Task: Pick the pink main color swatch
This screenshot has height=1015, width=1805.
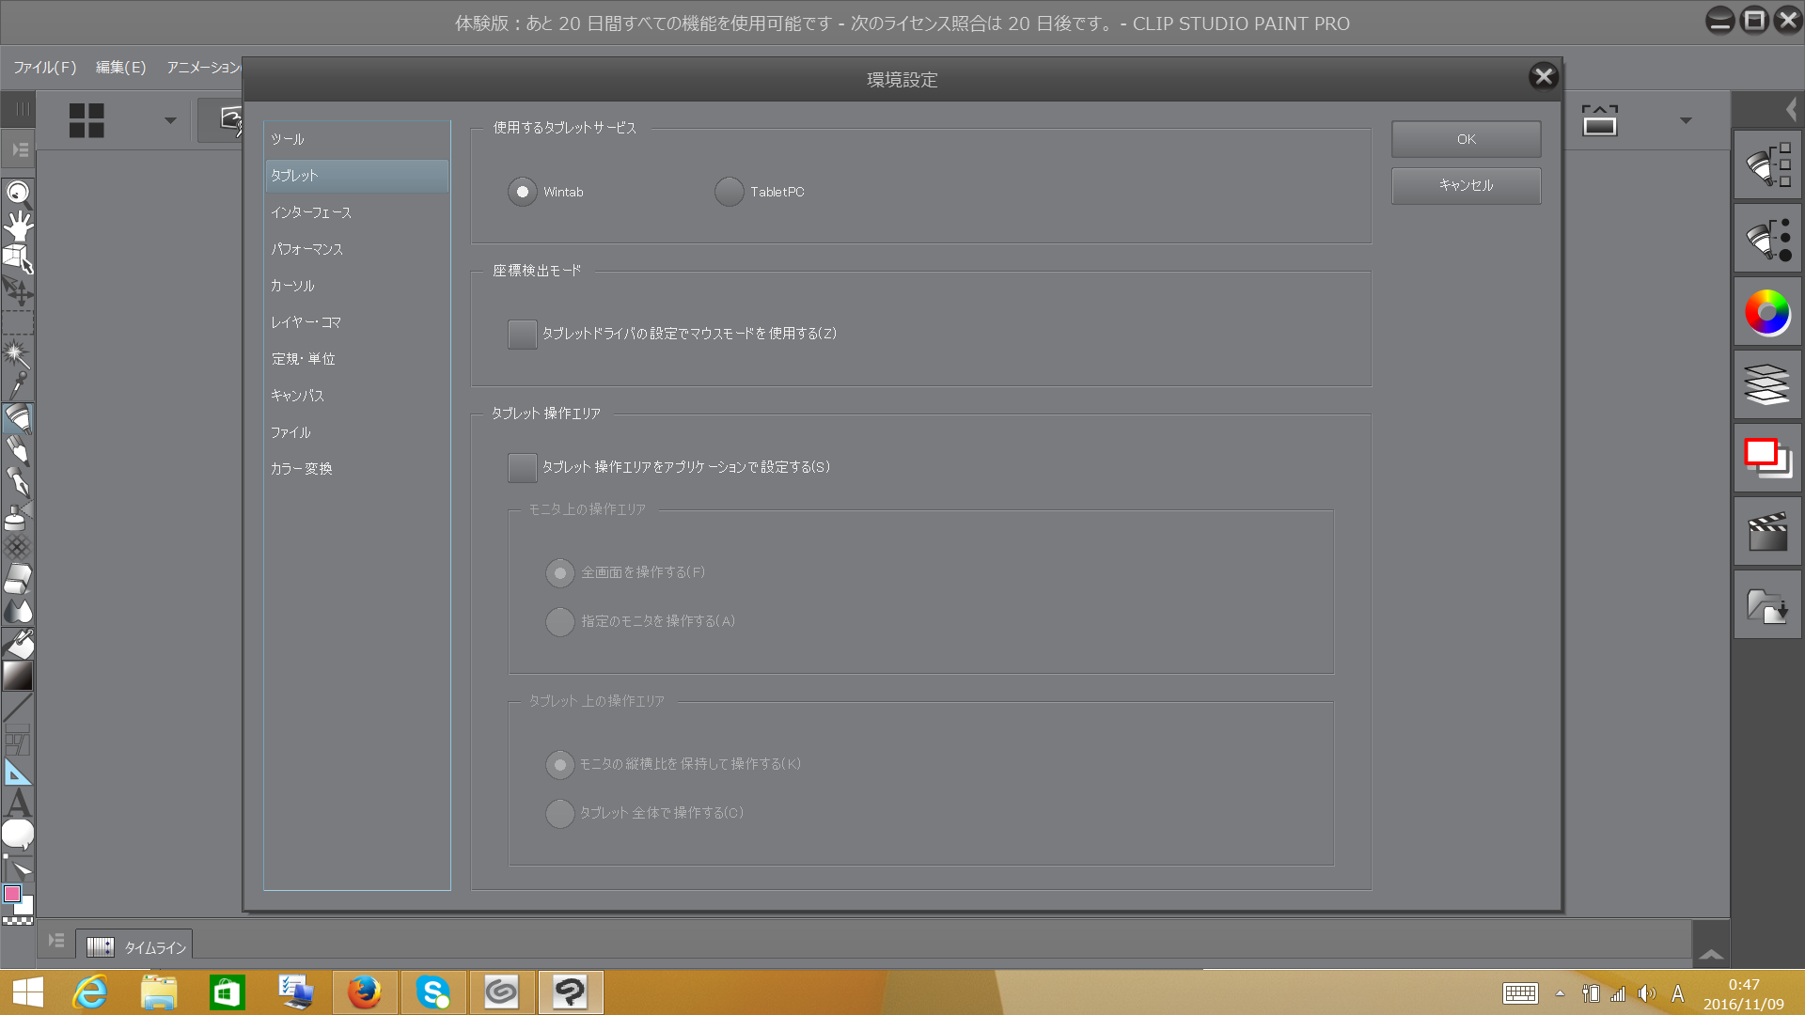Action: [x=12, y=894]
